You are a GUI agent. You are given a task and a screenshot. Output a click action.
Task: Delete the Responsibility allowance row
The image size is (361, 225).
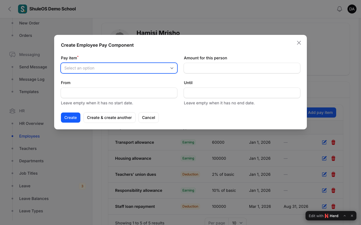(333, 190)
